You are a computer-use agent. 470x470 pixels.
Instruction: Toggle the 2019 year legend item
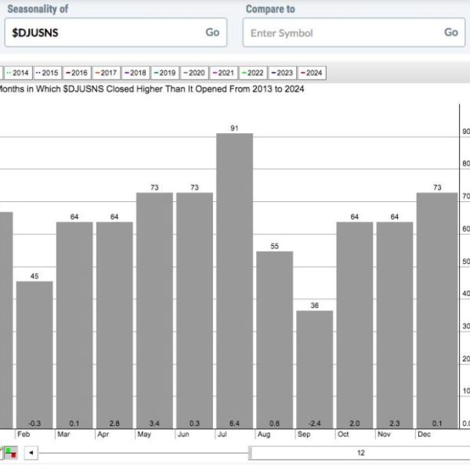click(x=164, y=73)
